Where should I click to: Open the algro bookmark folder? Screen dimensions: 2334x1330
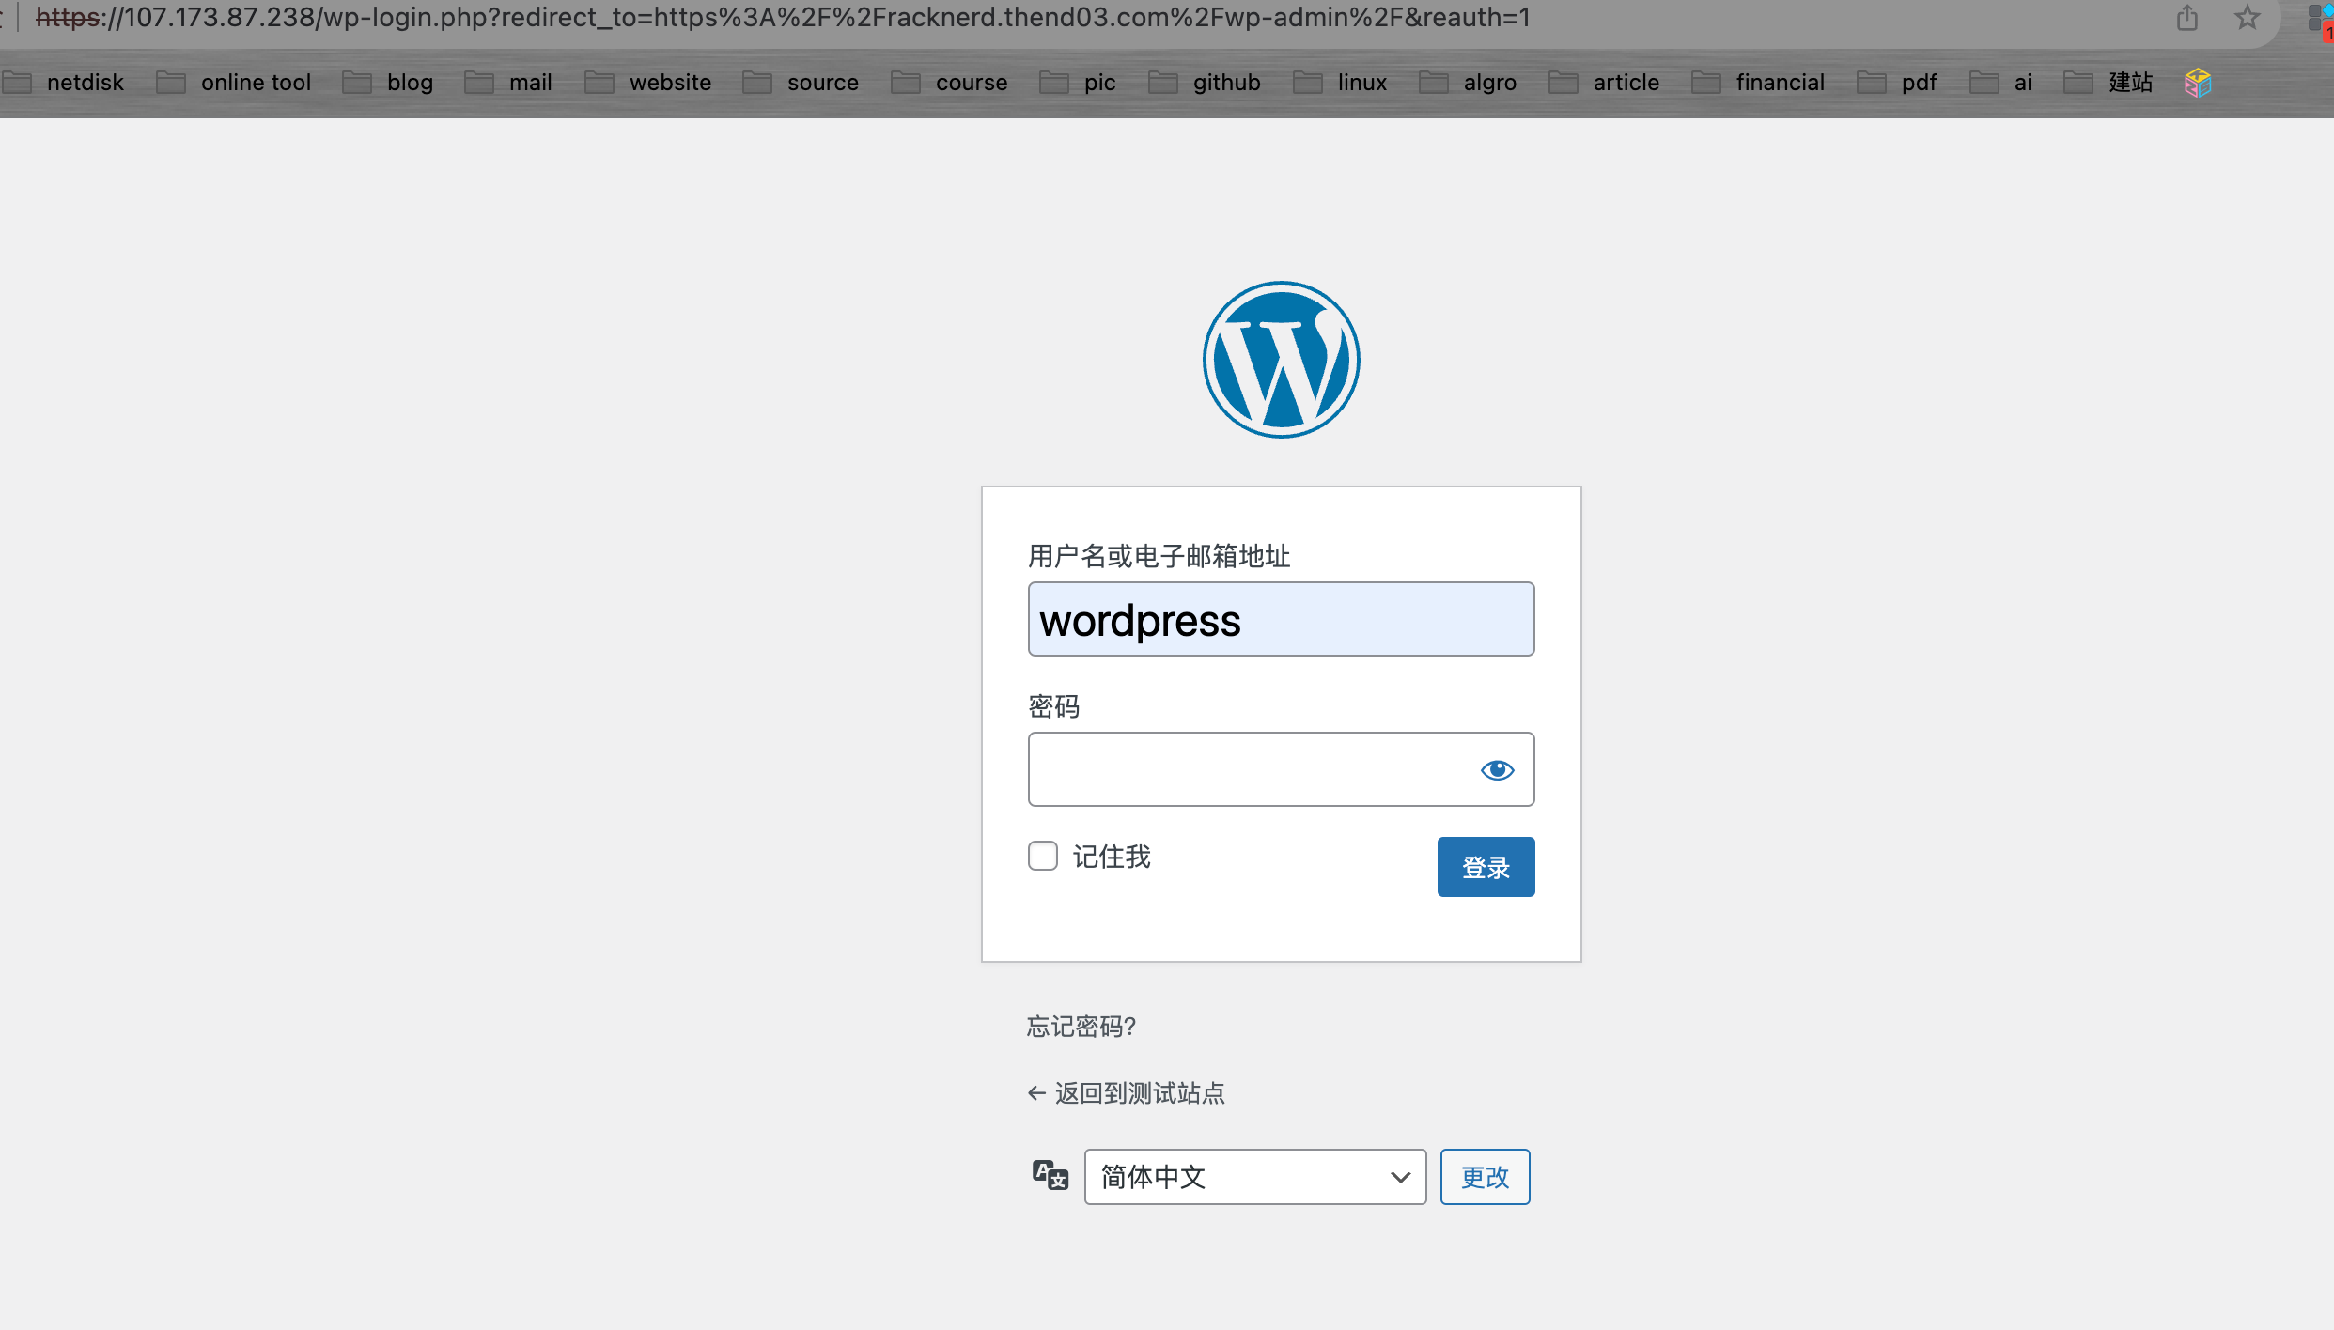tap(1468, 83)
